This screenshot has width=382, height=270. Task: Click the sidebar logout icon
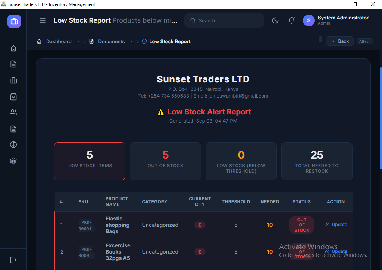pyautogui.click(x=13, y=260)
